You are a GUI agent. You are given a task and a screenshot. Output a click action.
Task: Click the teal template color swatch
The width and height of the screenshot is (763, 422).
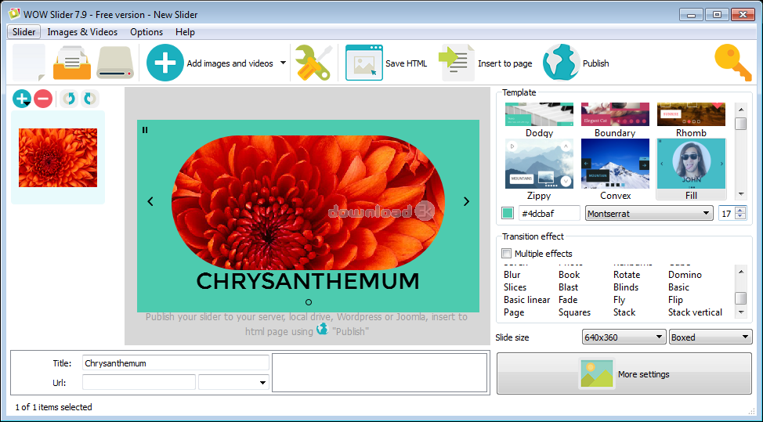(508, 213)
